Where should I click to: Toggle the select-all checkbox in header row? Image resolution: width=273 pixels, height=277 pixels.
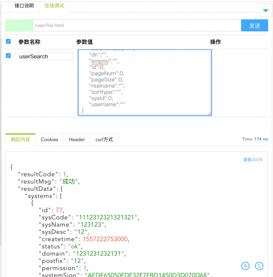point(8,41)
